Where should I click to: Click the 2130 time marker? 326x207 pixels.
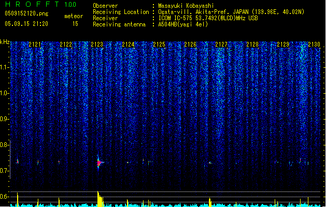(x=314, y=45)
